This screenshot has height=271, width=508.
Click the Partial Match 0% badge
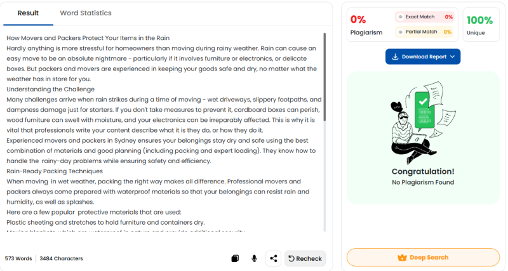tap(425, 32)
